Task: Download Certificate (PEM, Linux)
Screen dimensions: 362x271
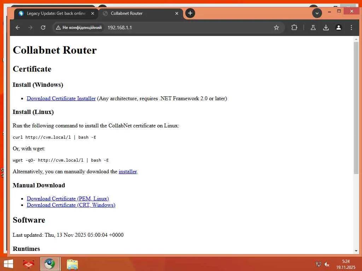Action: (68, 199)
